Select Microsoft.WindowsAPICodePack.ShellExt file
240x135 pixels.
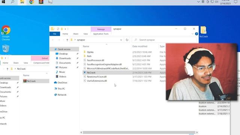coord(108,68)
